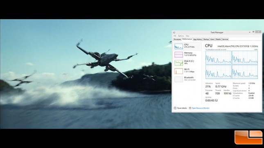Screen dimensions: 264x148
Task: Switch to the Details tab
Action: [218, 39]
